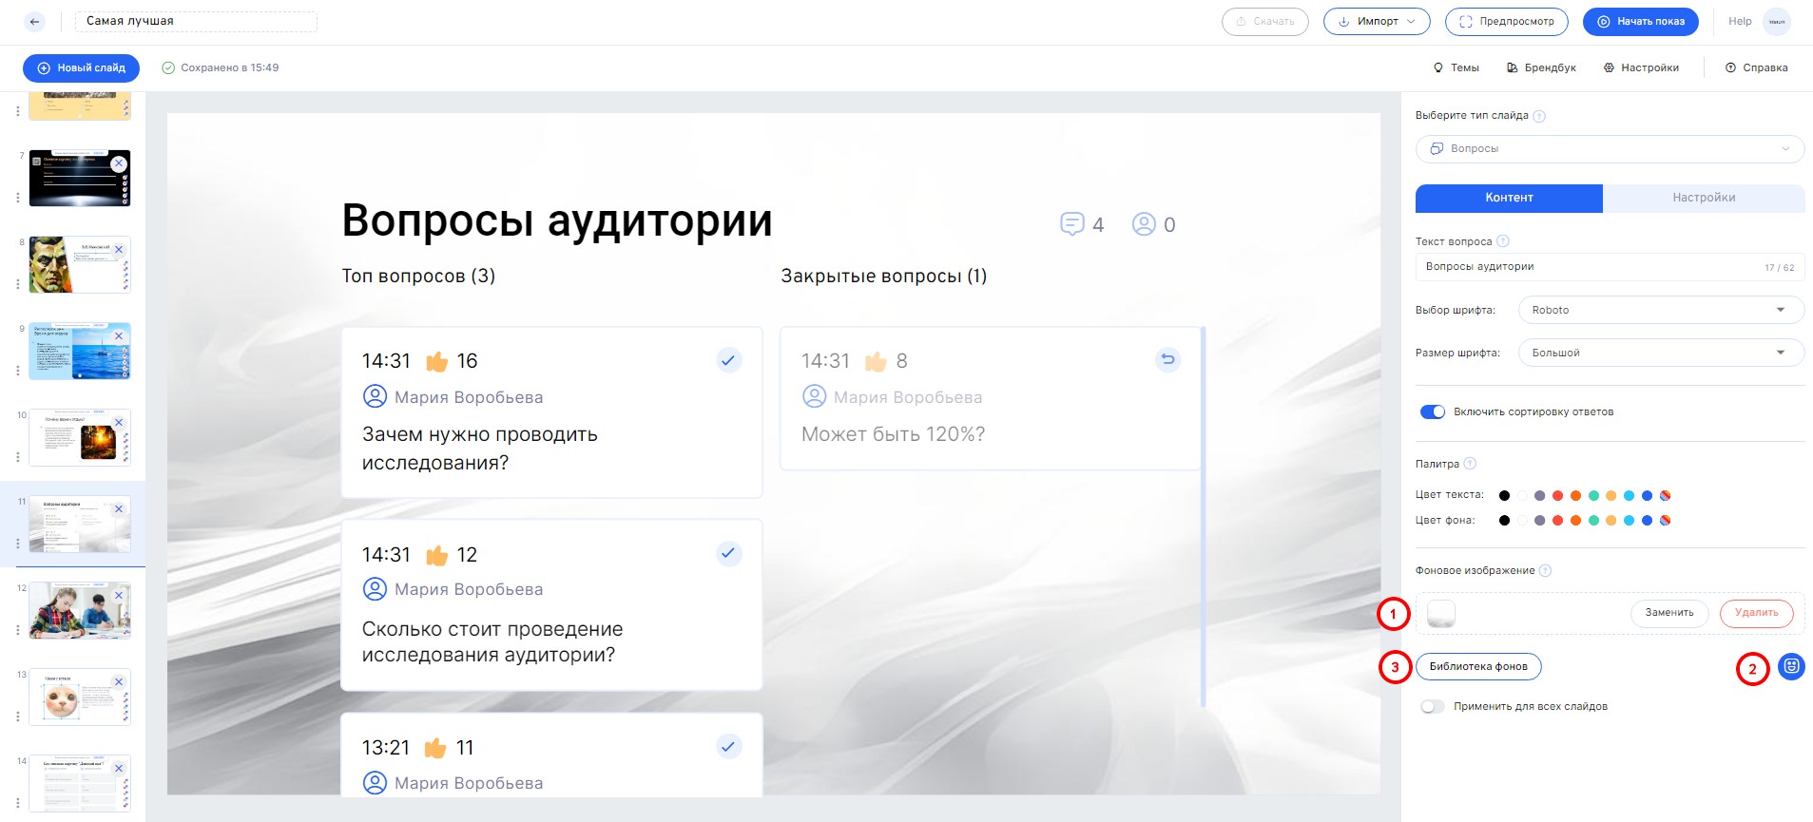Image resolution: width=1813 pixels, height=822 pixels.
Task: Click the Предпросмотр button
Action: click(1506, 21)
